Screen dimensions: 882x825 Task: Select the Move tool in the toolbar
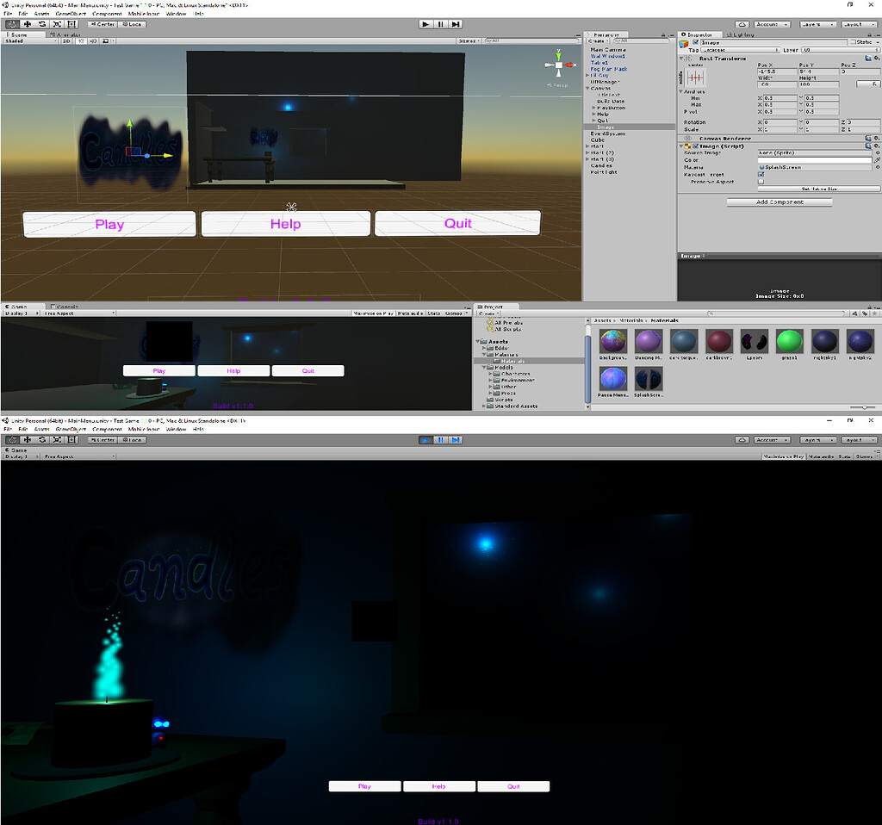coord(27,24)
